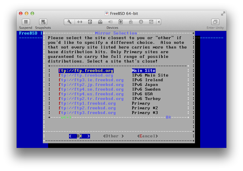Click the "IPv6 Turkey" description
Viewport: 243px width, 171px height.
click(146, 99)
